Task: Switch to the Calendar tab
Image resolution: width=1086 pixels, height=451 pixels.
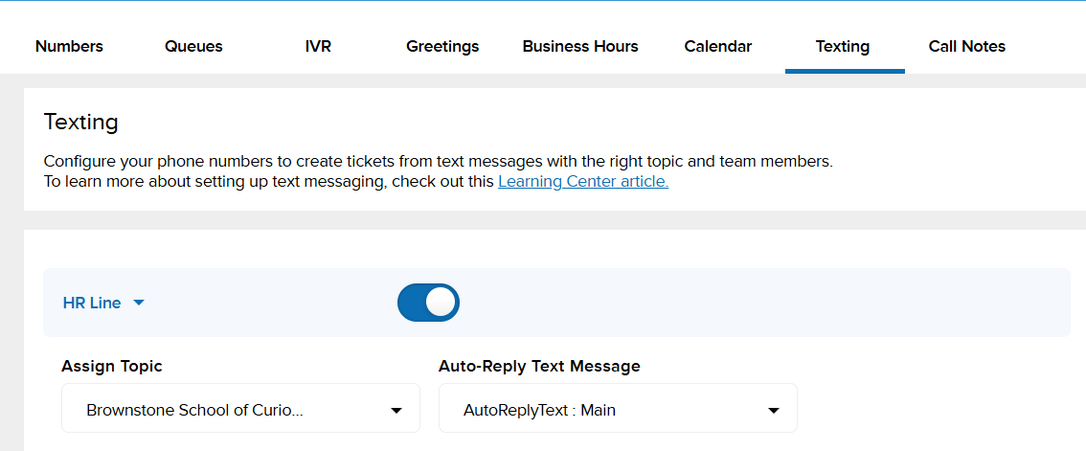Action: [x=718, y=46]
